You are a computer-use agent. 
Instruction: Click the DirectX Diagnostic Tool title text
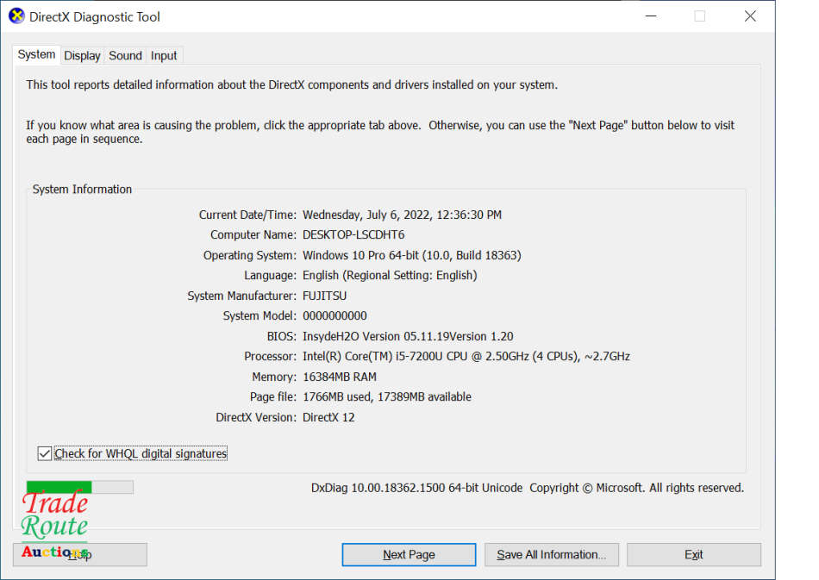[95, 17]
